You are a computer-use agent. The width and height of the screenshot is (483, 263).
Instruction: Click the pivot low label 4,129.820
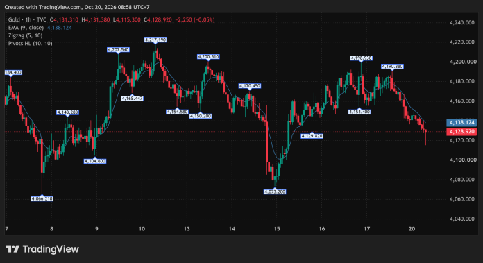312,136
